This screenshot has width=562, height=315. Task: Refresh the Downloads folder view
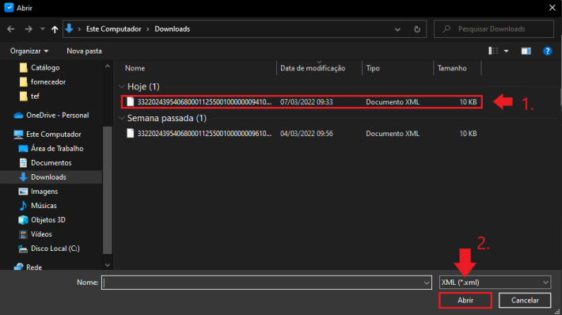[x=417, y=29]
